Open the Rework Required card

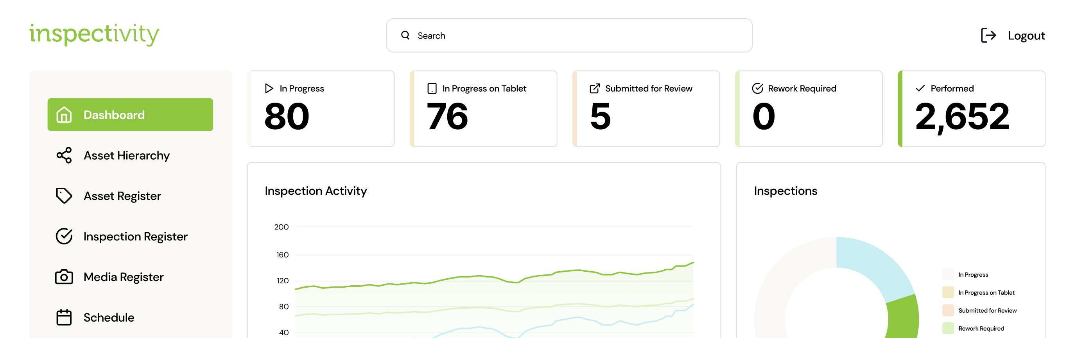pyautogui.click(x=809, y=109)
